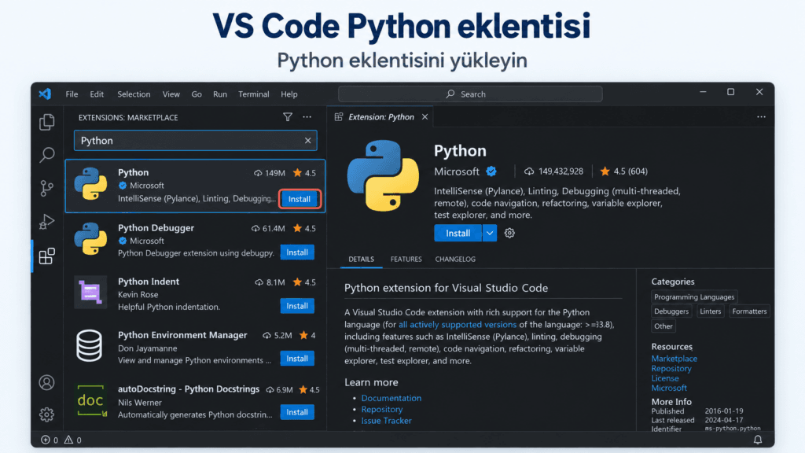Install the Python Indent extension
This screenshot has width=805, height=453.
pyautogui.click(x=297, y=306)
